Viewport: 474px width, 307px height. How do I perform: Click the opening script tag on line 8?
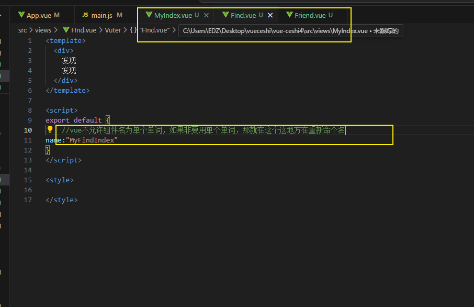coord(62,110)
